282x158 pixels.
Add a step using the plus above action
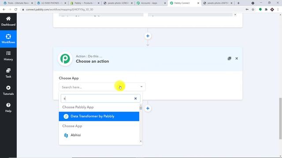pyautogui.click(x=148, y=36)
